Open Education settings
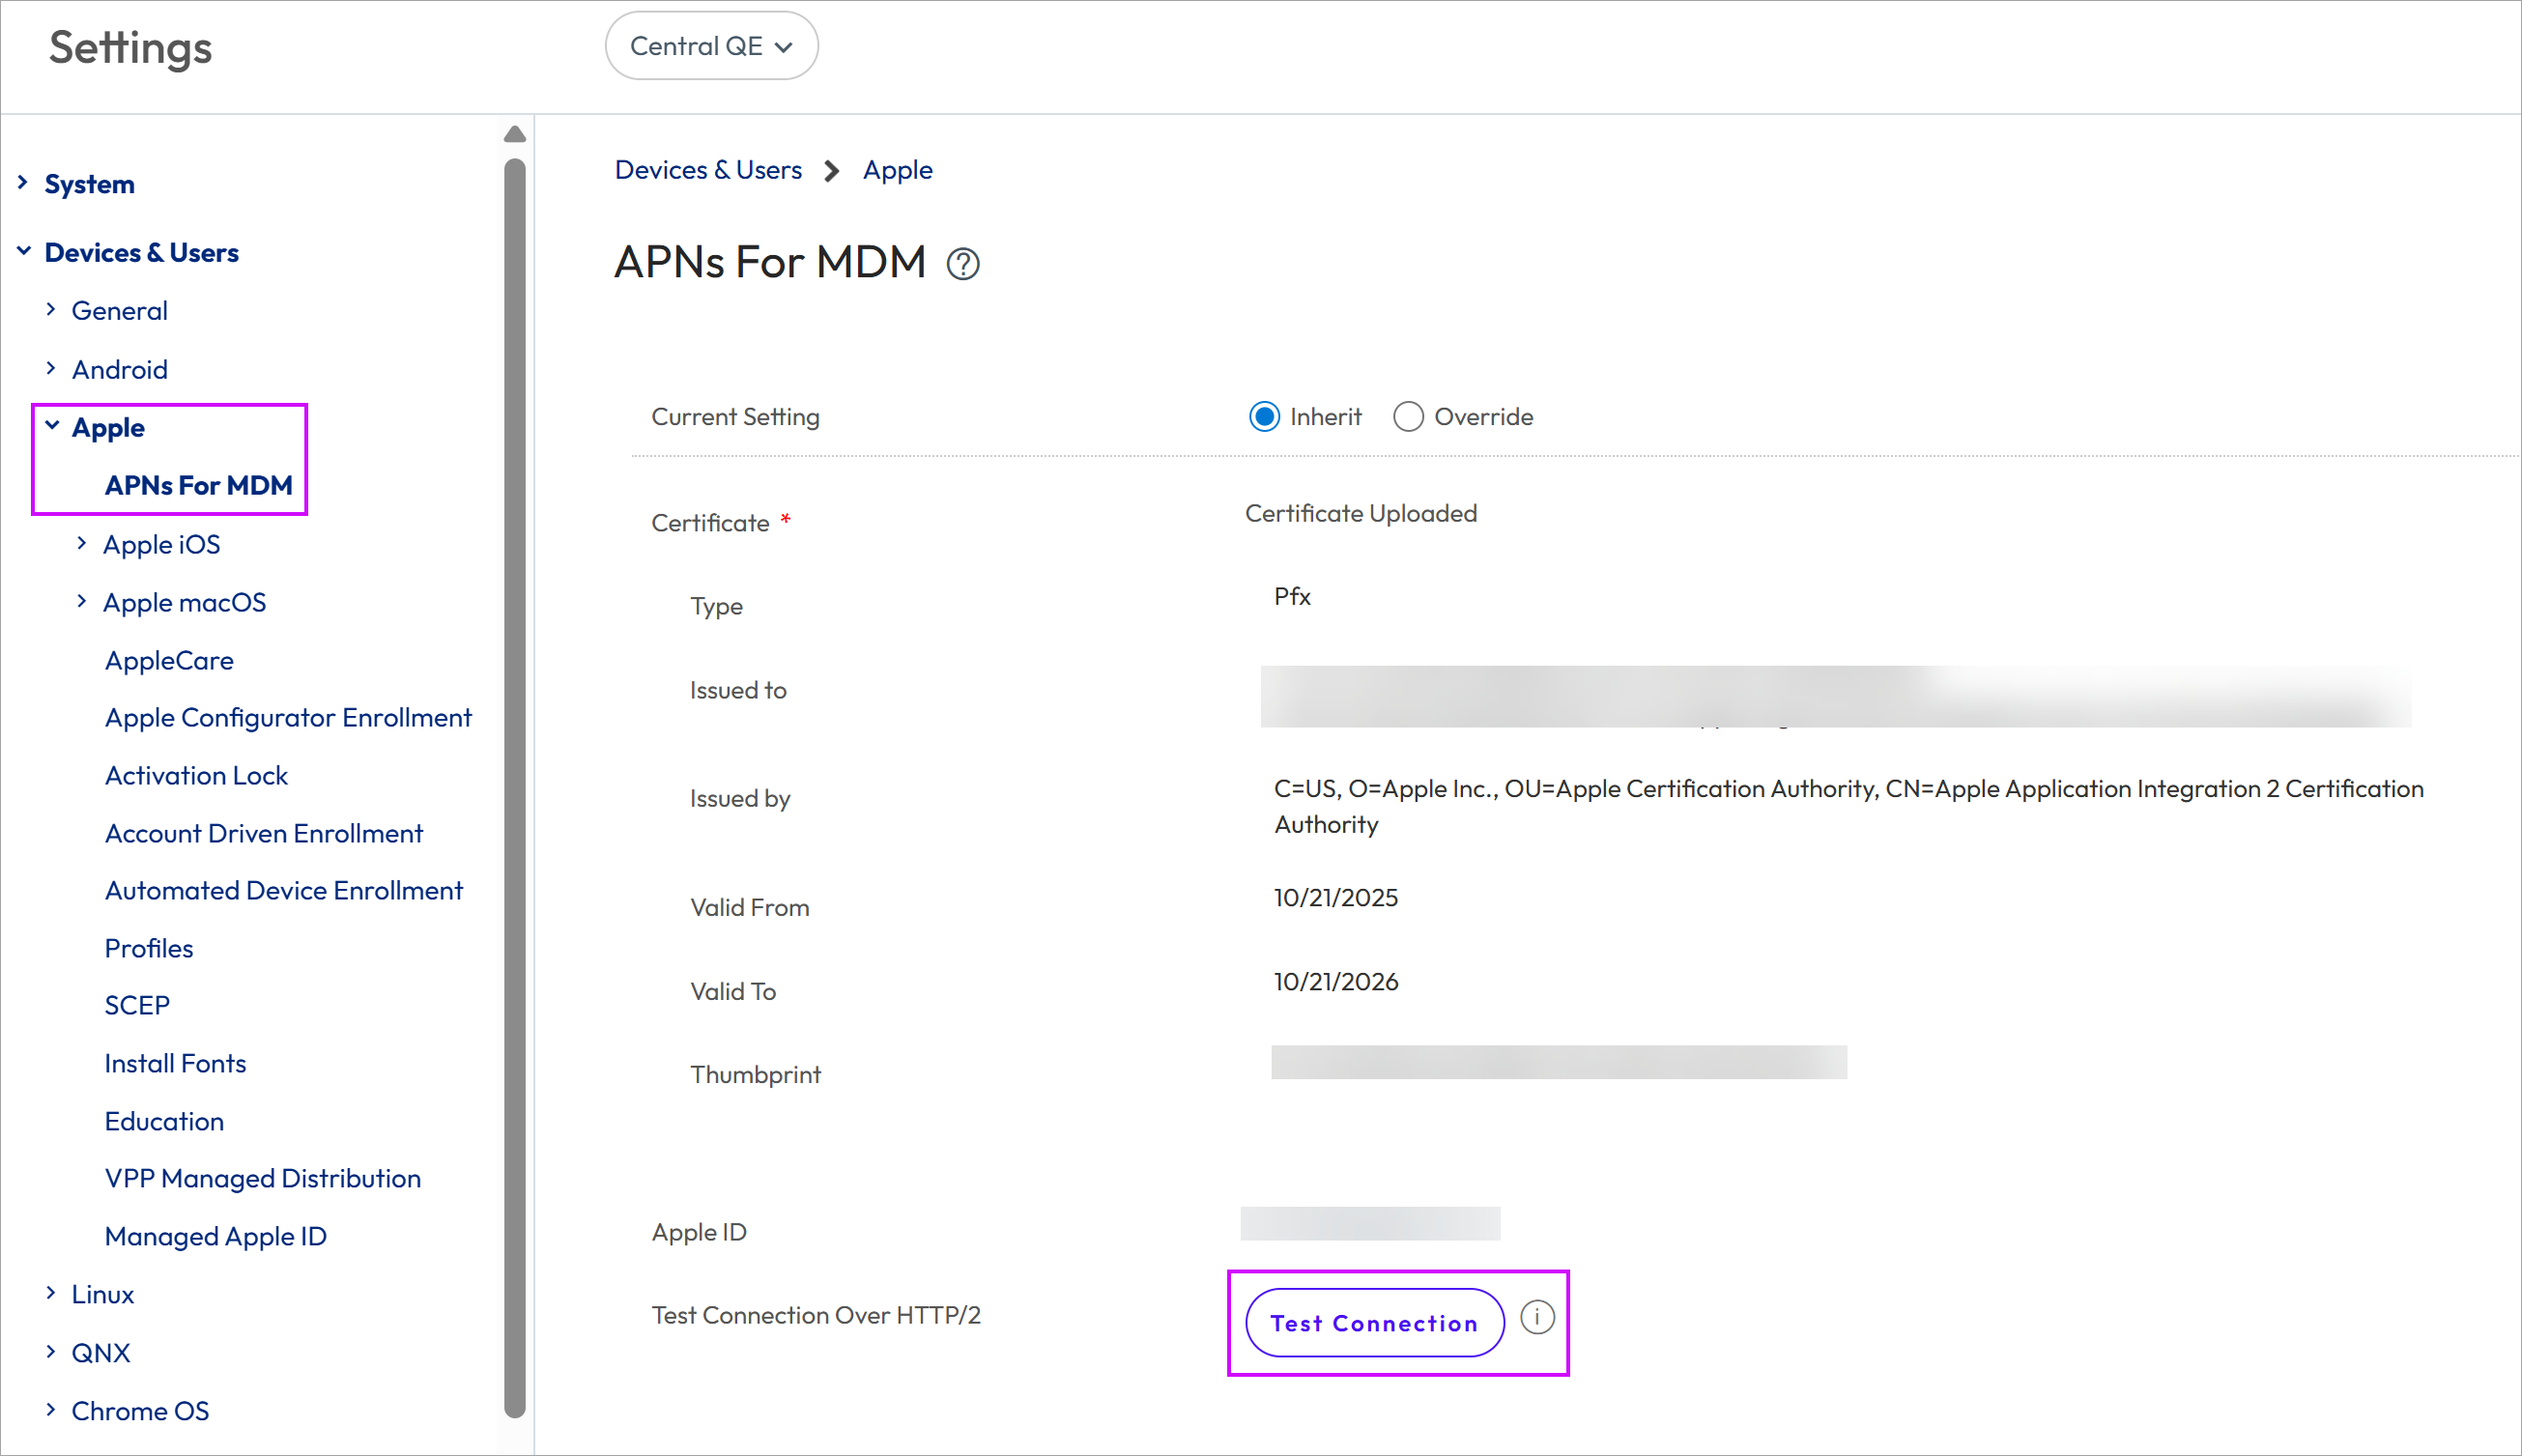Image resolution: width=2522 pixels, height=1456 pixels. coord(164,1121)
